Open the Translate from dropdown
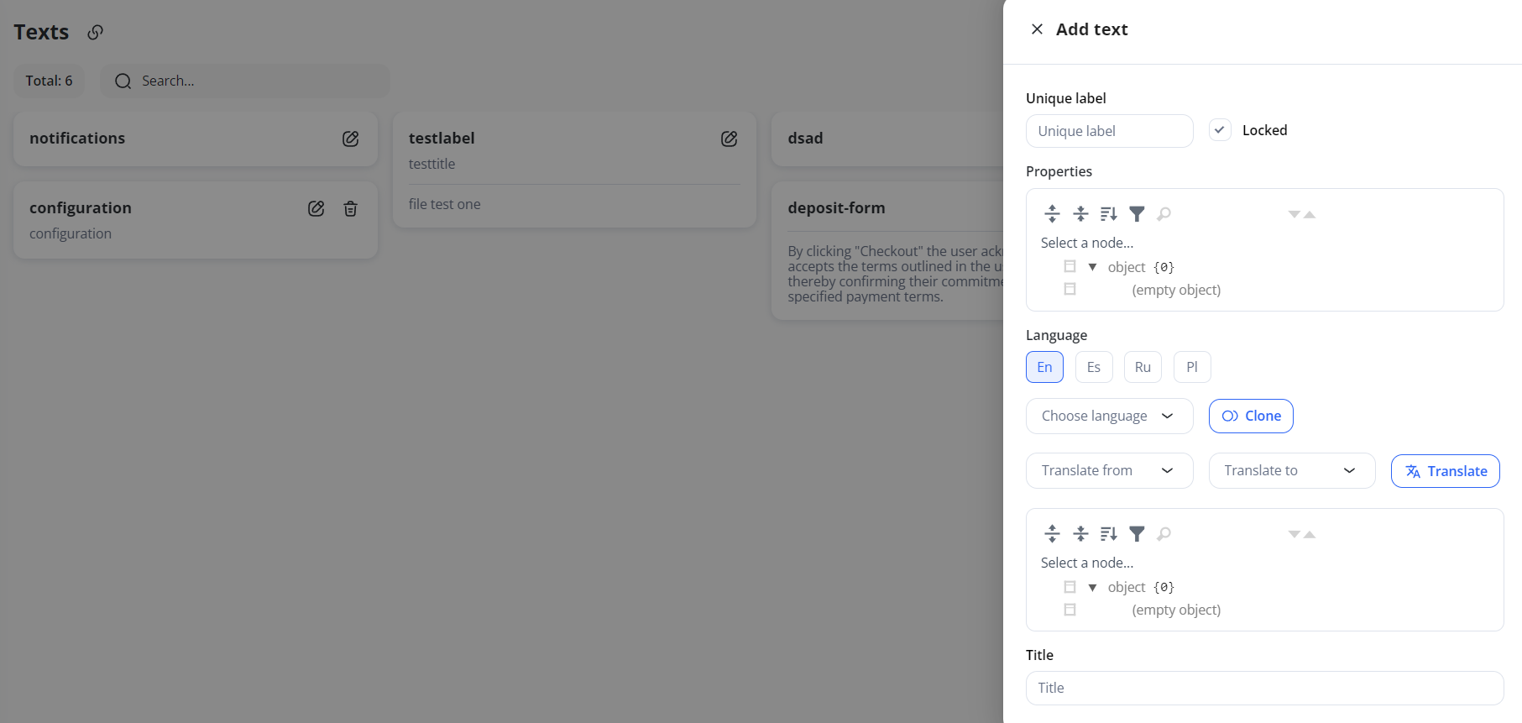The width and height of the screenshot is (1522, 723). [1109, 470]
